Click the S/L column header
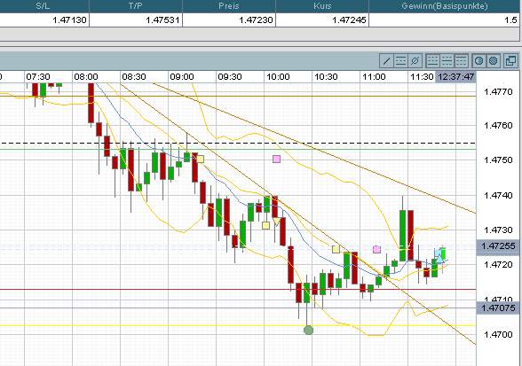Screen dimensions: 522x366 (43, 6)
